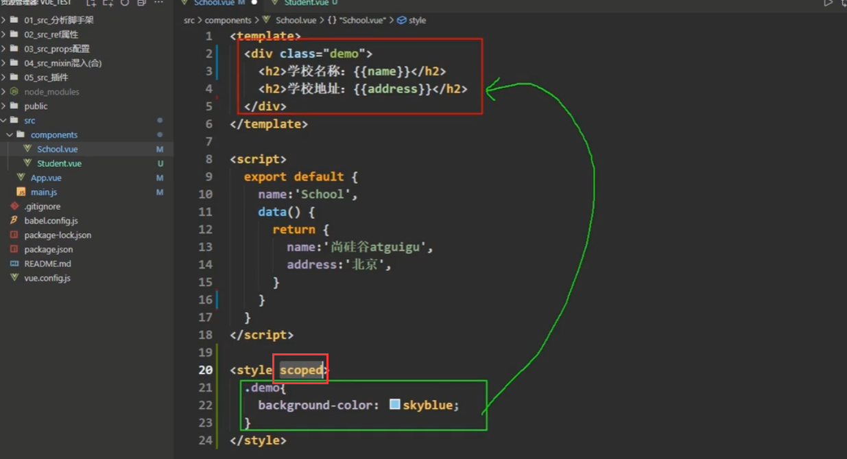The image size is (847, 459).
Task: Click name:'School' on line 10
Action: pos(305,194)
